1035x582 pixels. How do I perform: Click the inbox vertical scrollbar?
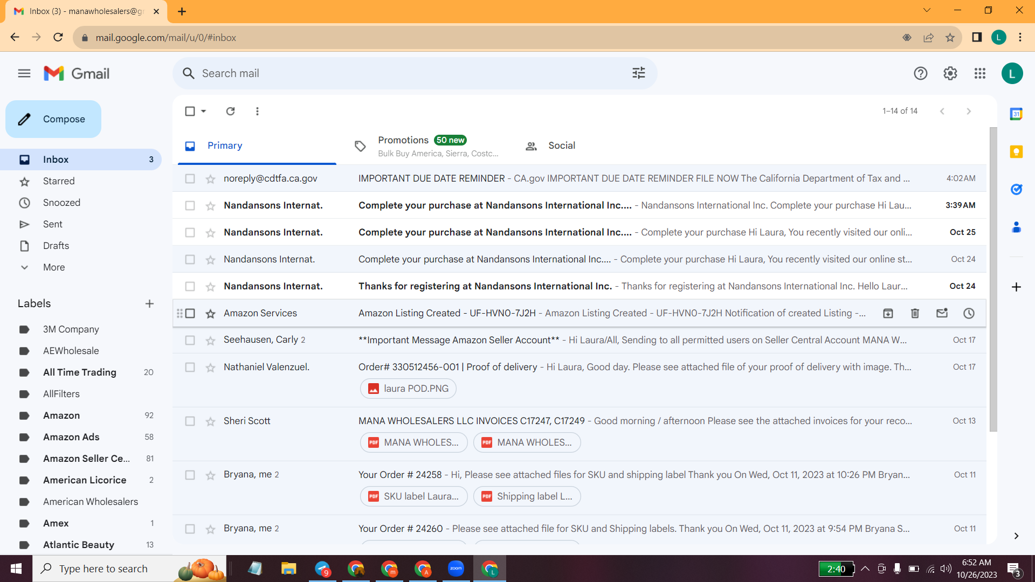(993, 279)
